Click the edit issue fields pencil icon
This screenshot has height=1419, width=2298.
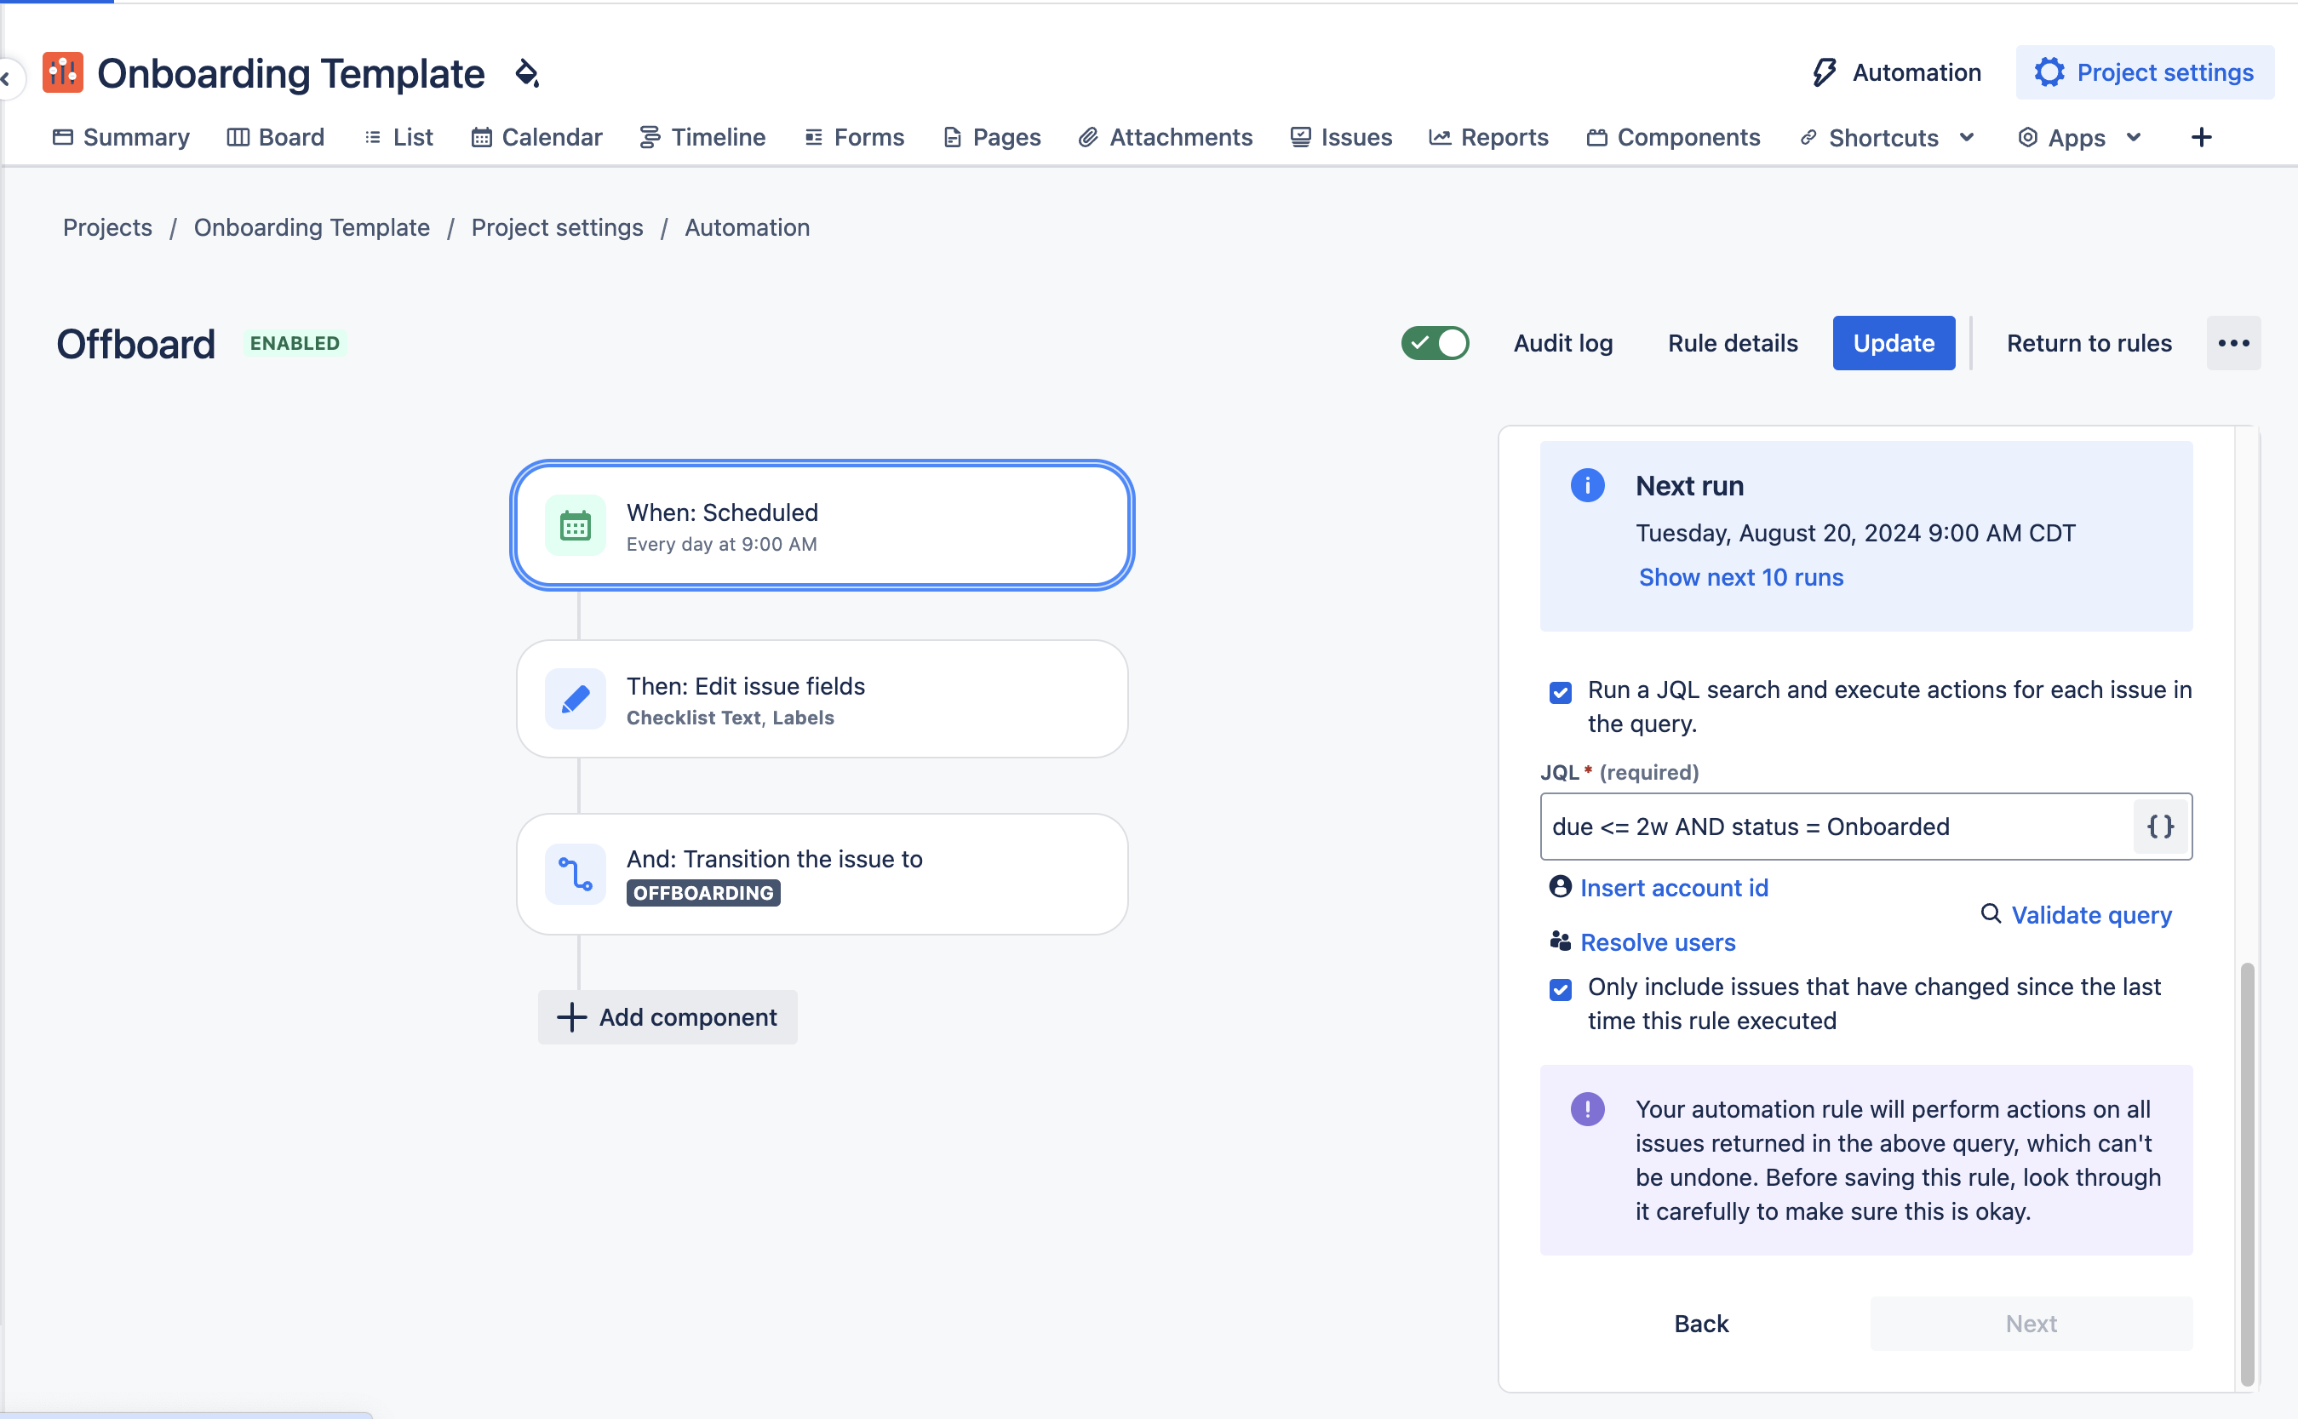(575, 699)
